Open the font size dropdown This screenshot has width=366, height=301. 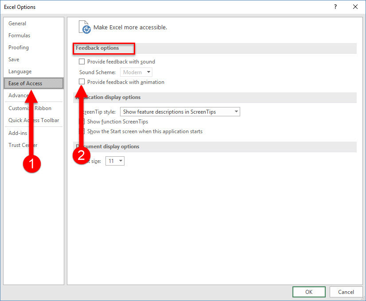point(115,161)
